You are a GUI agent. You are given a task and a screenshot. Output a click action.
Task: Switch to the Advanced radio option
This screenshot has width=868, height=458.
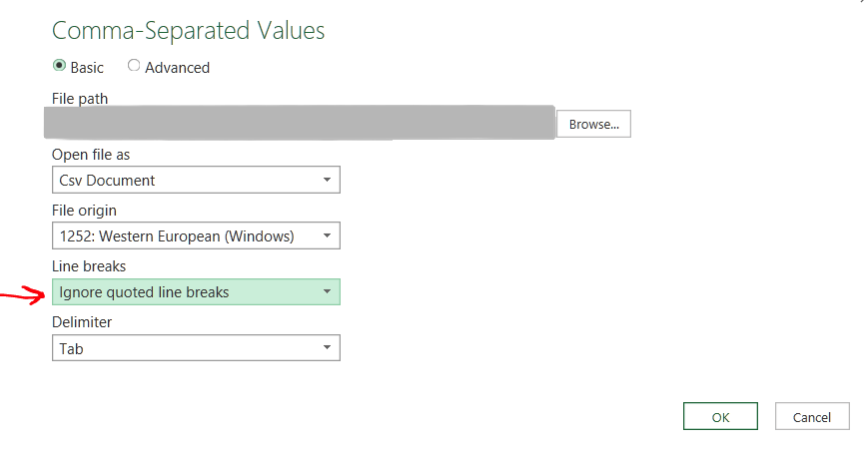pyautogui.click(x=135, y=67)
